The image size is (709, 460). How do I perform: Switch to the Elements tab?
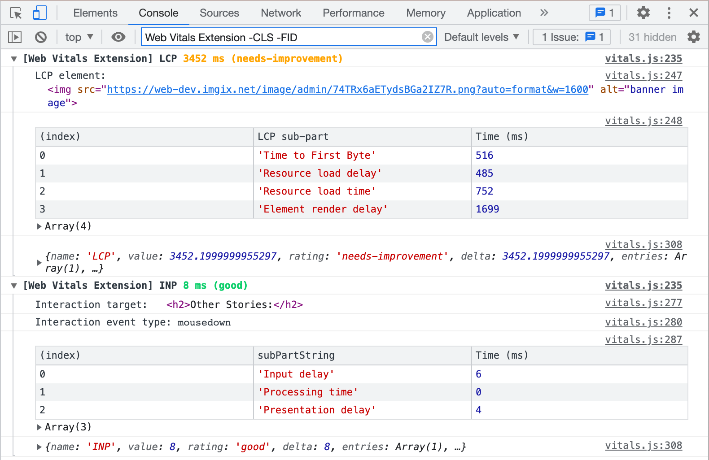[95, 13]
